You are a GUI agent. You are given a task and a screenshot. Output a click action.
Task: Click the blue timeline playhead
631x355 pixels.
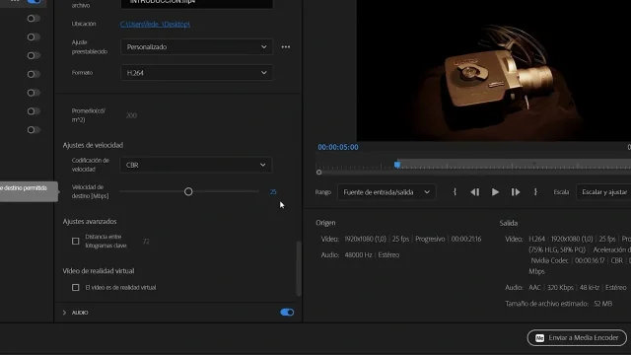point(397,165)
